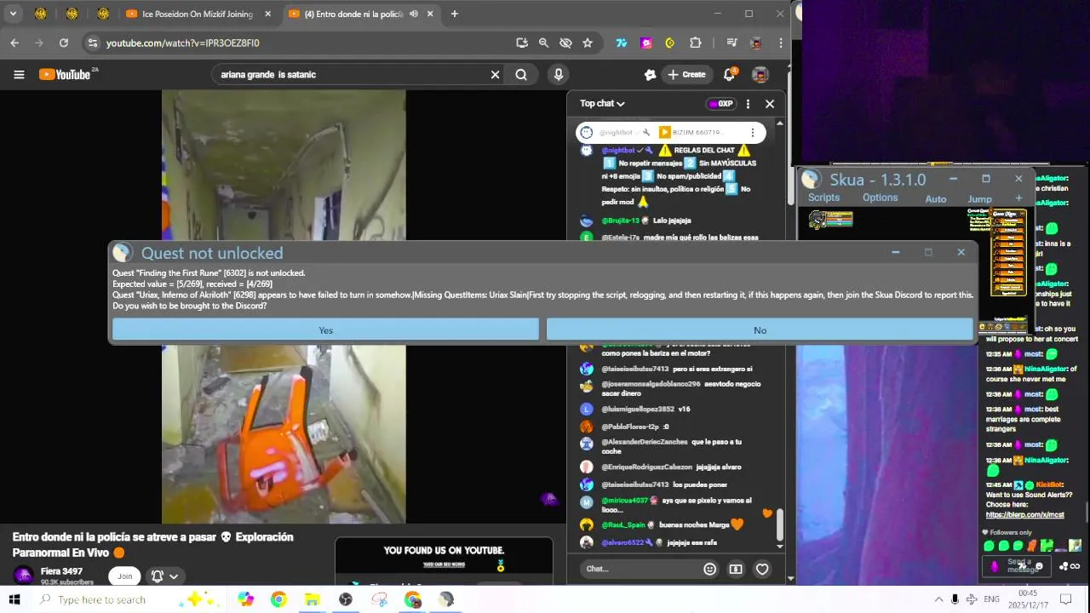Open YouTube account avatar menu
Image resolution: width=1090 pixels, height=613 pixels.
pyautogui.click(x=760, y=75)
